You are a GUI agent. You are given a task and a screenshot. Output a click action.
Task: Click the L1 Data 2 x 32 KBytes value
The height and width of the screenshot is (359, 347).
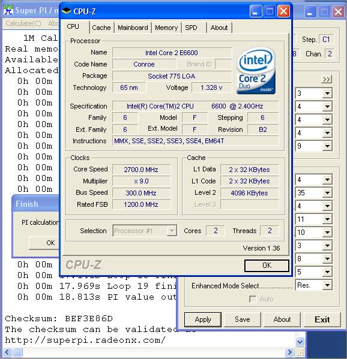(x=249, y=170)
